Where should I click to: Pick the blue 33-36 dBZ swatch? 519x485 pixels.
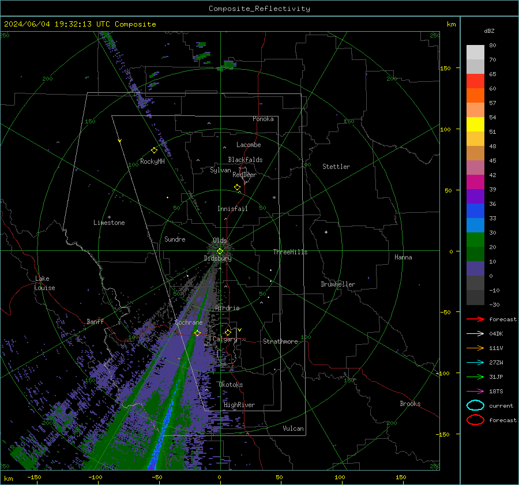point(475,211)
